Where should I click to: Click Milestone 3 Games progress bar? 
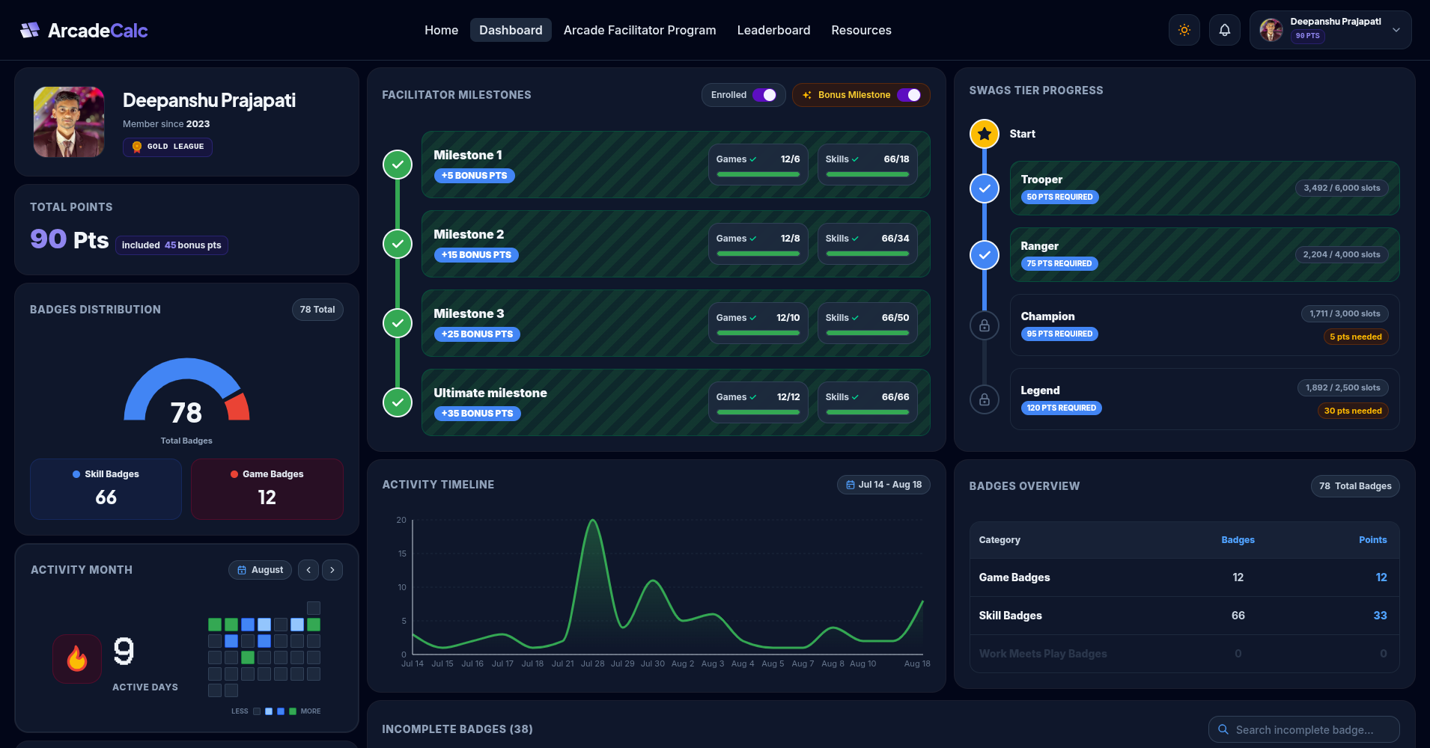click(x=758, y=333)
